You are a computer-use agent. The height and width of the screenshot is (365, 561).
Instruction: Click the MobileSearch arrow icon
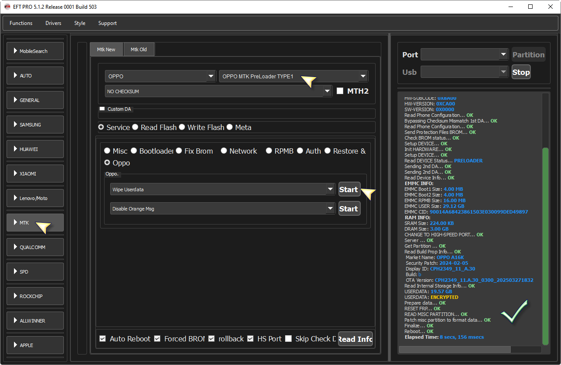click(x=16, y=51)
